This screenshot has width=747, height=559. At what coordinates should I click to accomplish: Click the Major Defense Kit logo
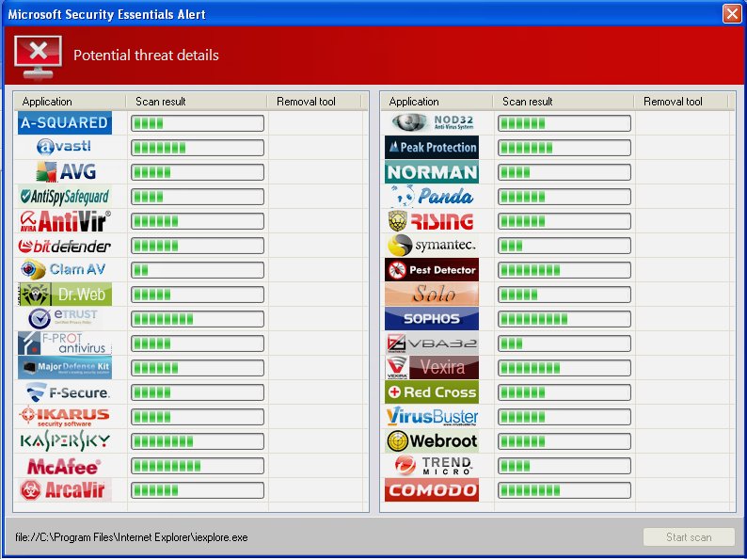65,367
